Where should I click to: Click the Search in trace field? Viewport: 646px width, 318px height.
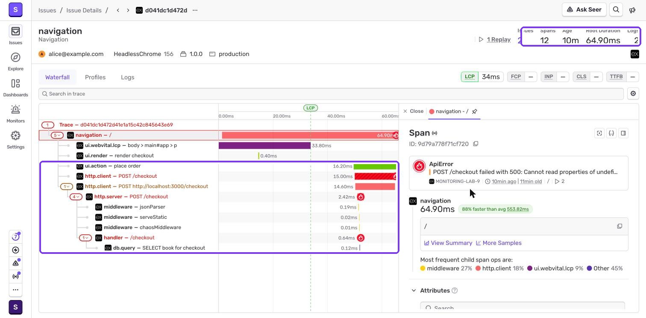click(331, 94)
